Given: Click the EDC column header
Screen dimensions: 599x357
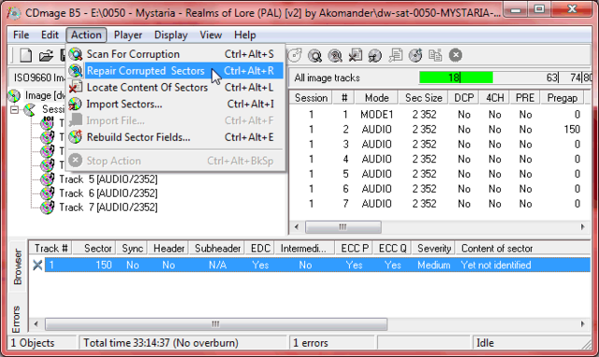Looking at the screenshot, I should [260, 249].
